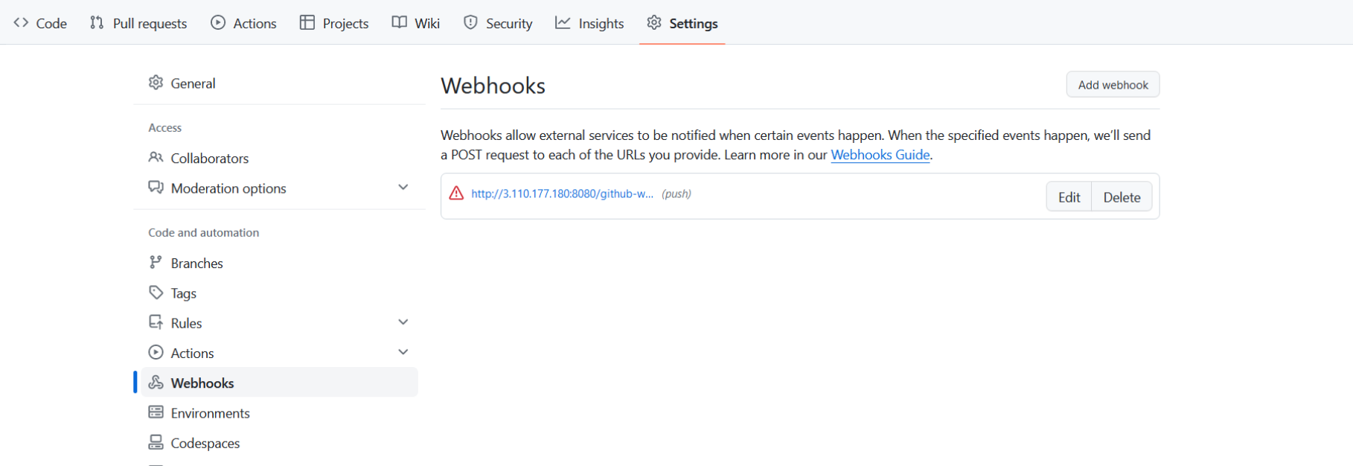Switch to the Insights tab
This screenshot has width=1353, height=466.
pos(589,23)
